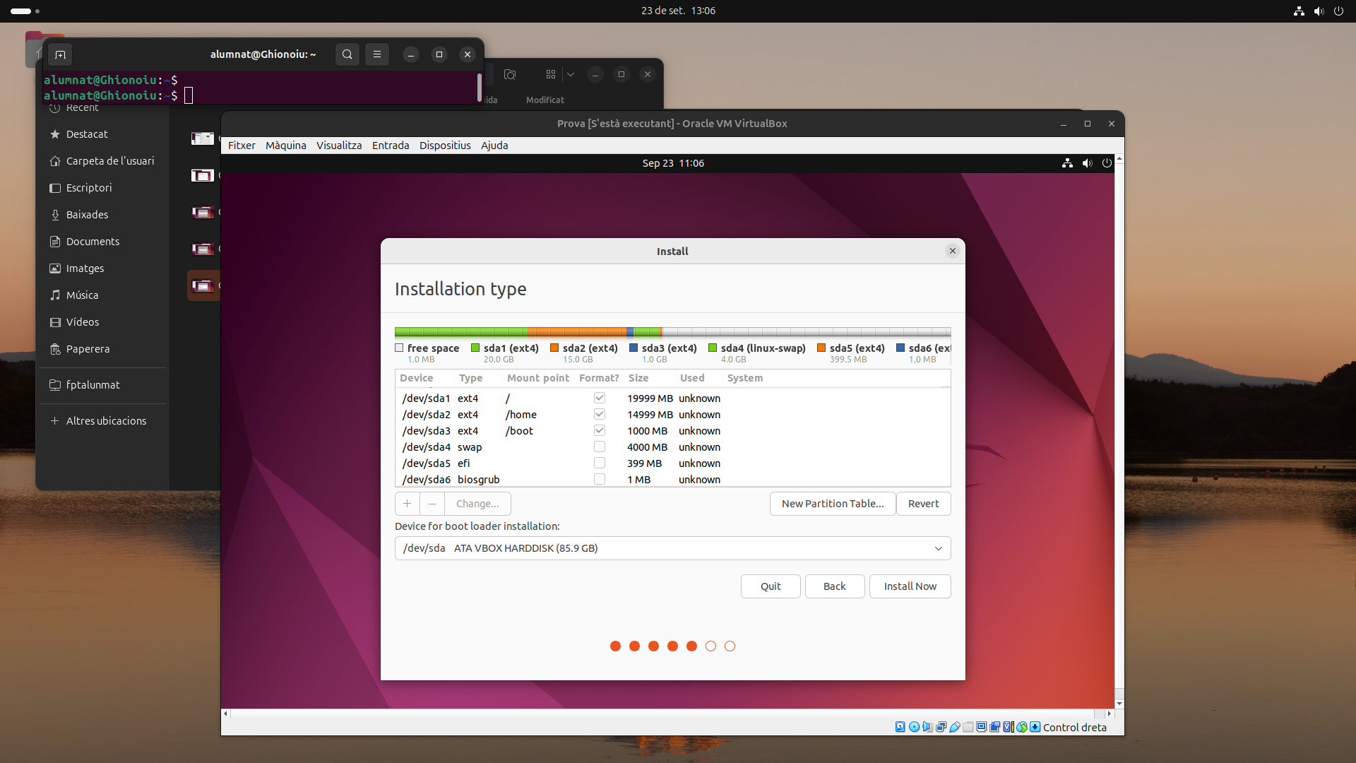The image size is (1356, 763).
Task: Click the network adapters status icon
Action: 941,727
